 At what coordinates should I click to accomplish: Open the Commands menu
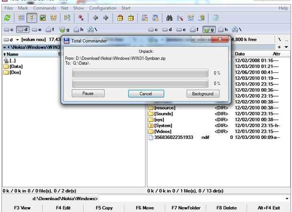pos(45,8)
